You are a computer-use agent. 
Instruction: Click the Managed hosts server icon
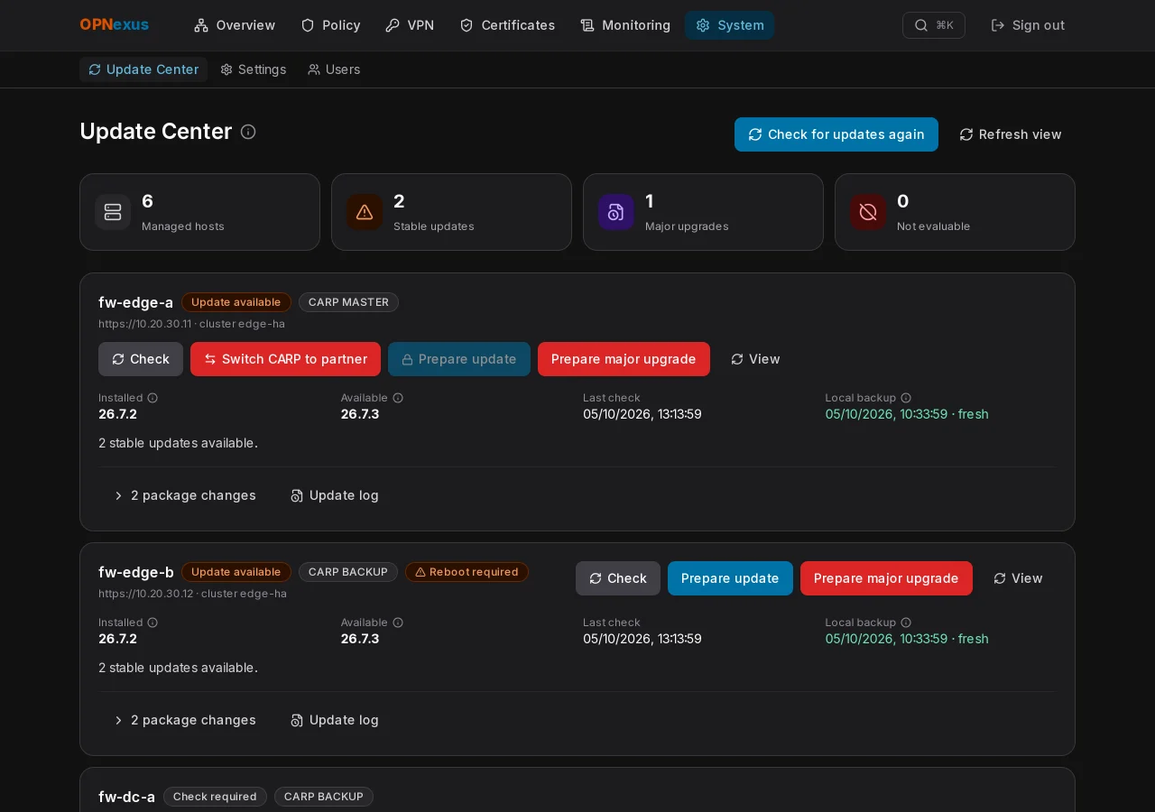click(x=113, y=212)
